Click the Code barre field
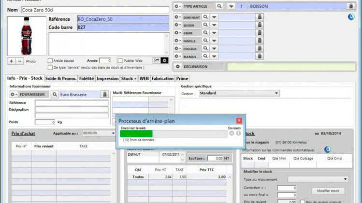 [123, 28]
